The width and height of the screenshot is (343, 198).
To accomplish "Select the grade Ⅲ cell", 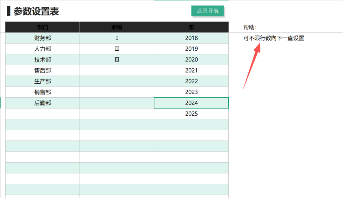I will coord(117,60).
